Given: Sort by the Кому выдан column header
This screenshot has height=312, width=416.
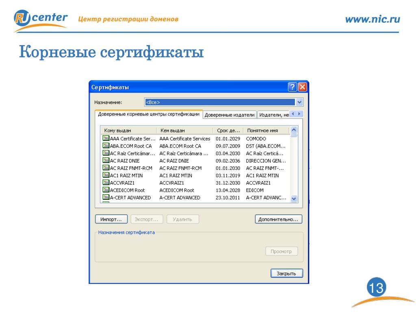Looking at the screenshot, I should pyautogui.click(x=128, y=130).
